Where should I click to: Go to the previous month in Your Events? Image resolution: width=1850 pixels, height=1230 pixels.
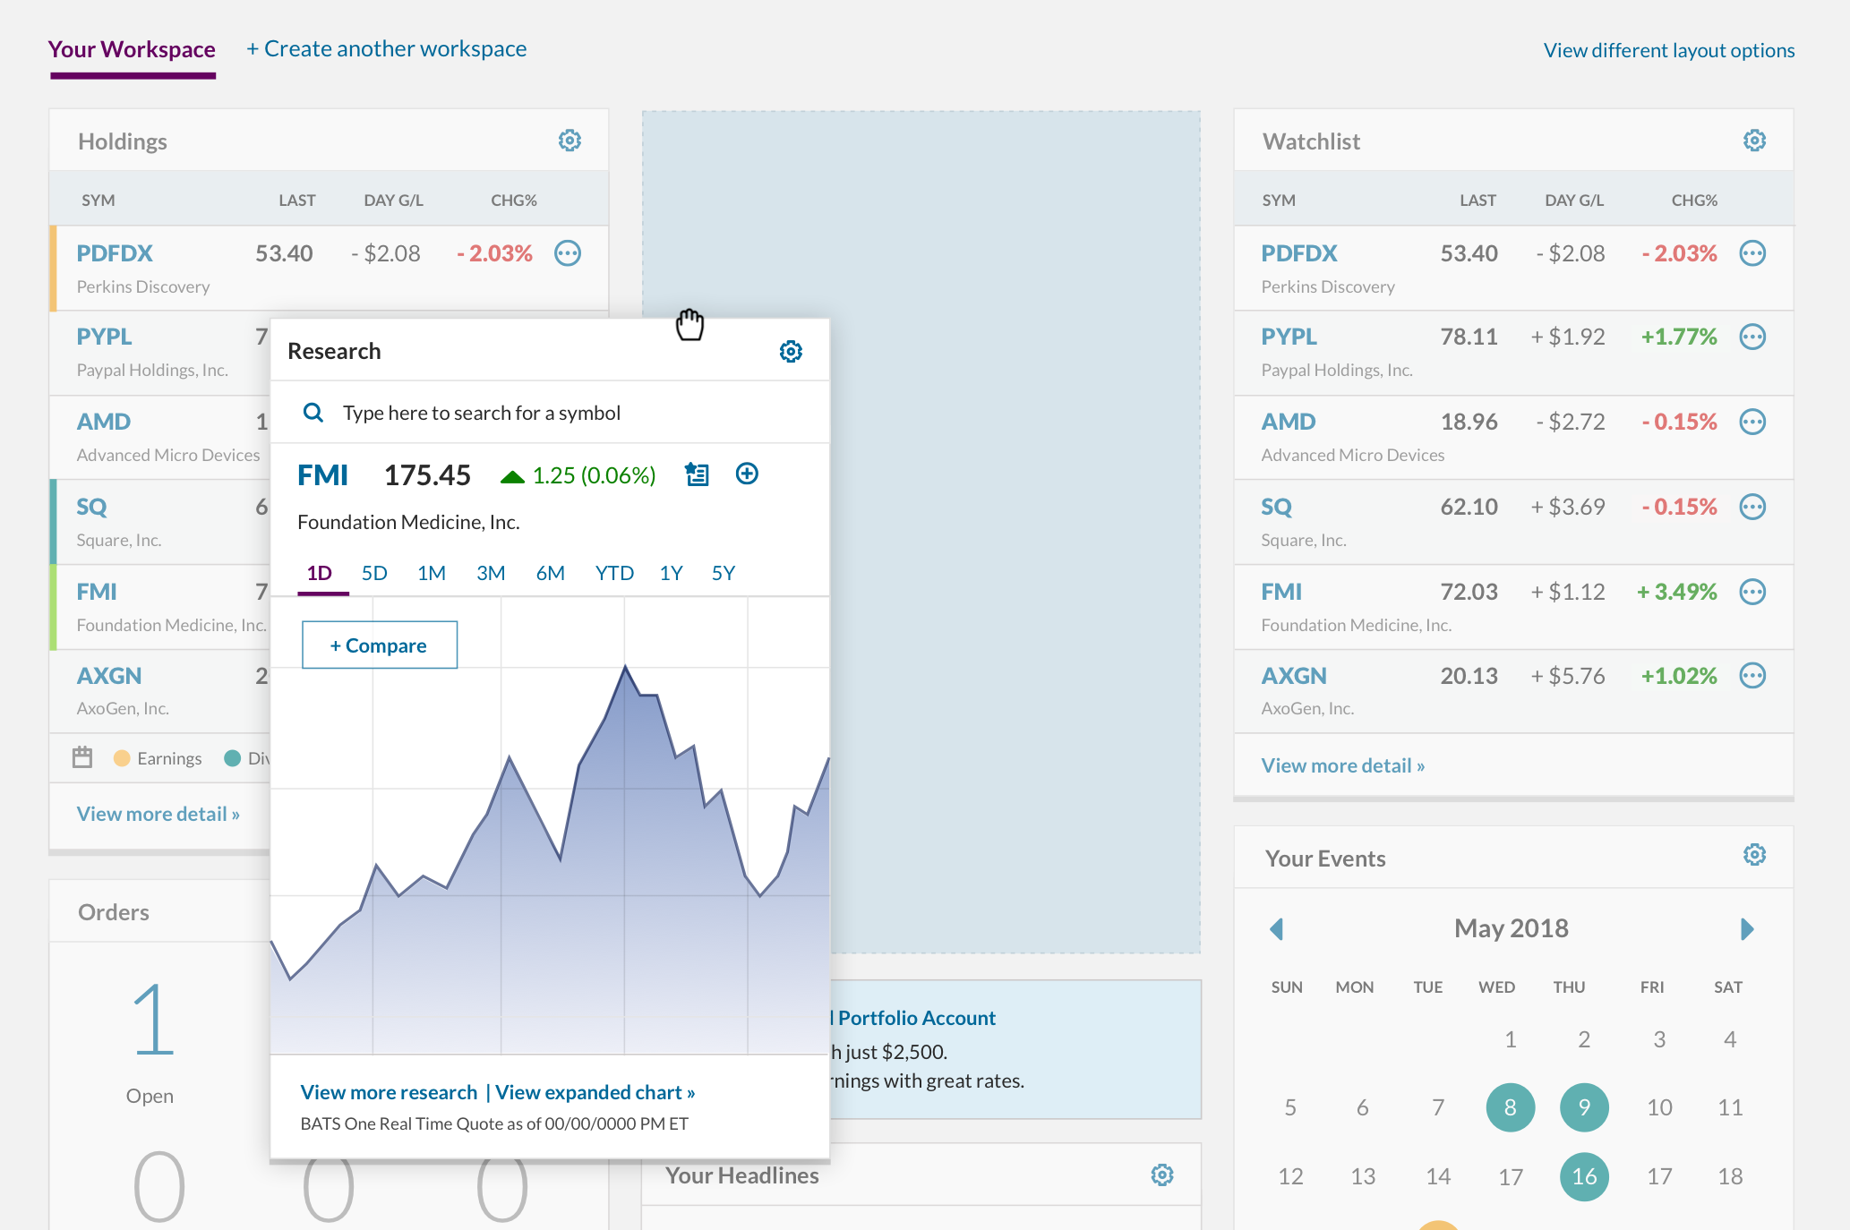tap(1277, 928)
